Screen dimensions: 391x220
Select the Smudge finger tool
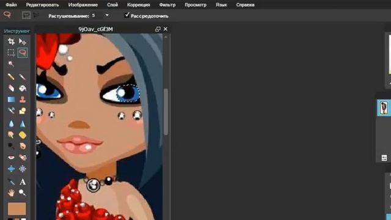(11, 135)
